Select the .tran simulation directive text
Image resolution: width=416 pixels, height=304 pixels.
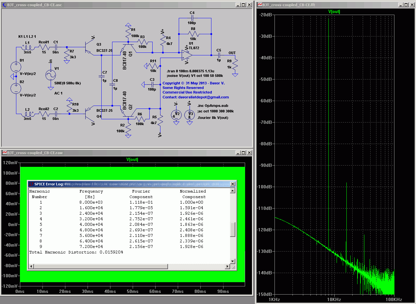tap(190, 71)
